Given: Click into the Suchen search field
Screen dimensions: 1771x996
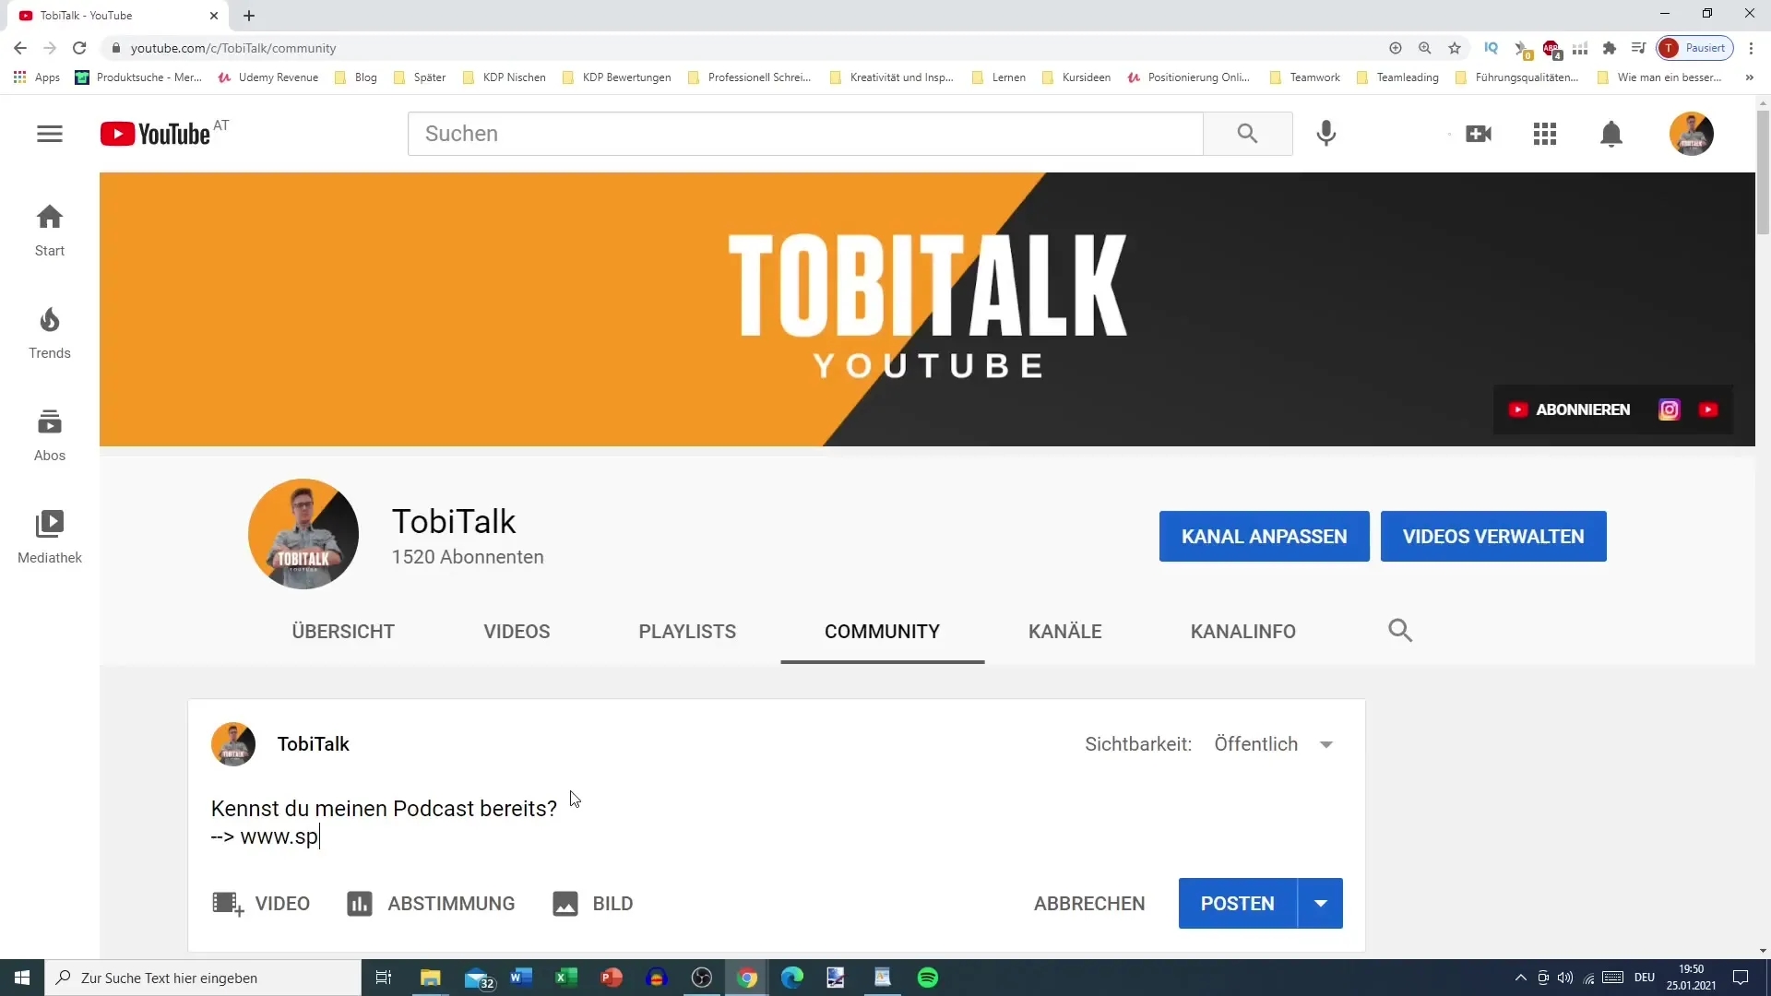Looking at the screenshot, I should (805, 134).
